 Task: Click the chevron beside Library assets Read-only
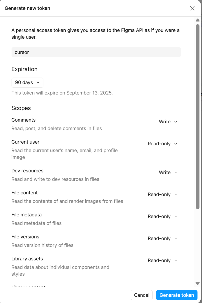176,261
